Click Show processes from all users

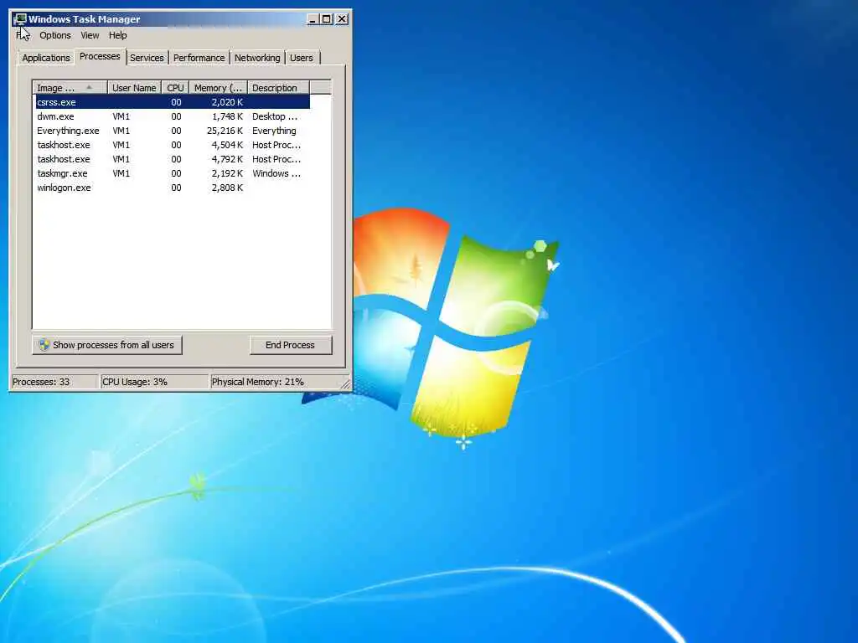pos(107,345)
